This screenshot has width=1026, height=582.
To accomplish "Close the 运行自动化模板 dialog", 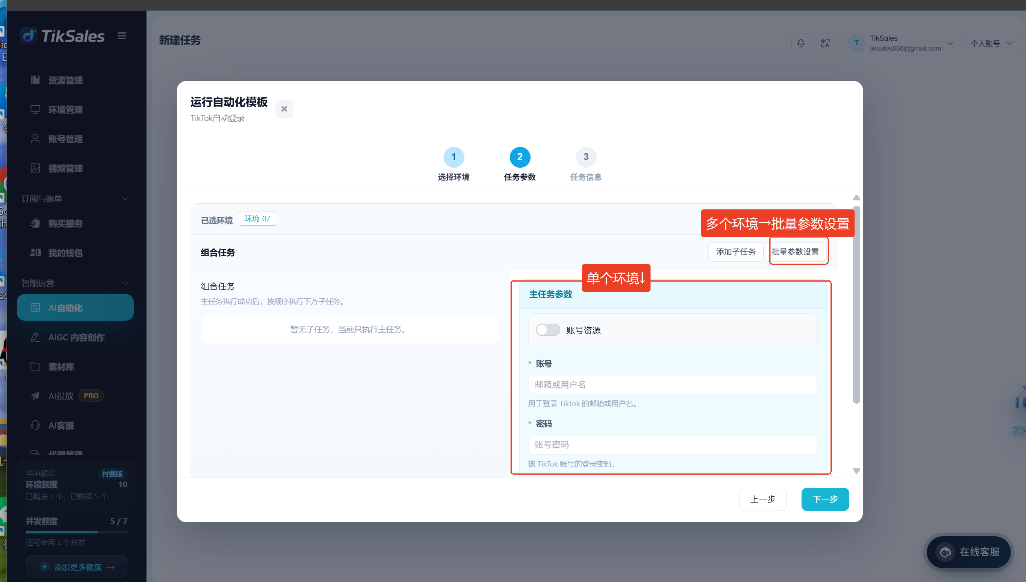I will pyautogui.click(x=284, y=109).
